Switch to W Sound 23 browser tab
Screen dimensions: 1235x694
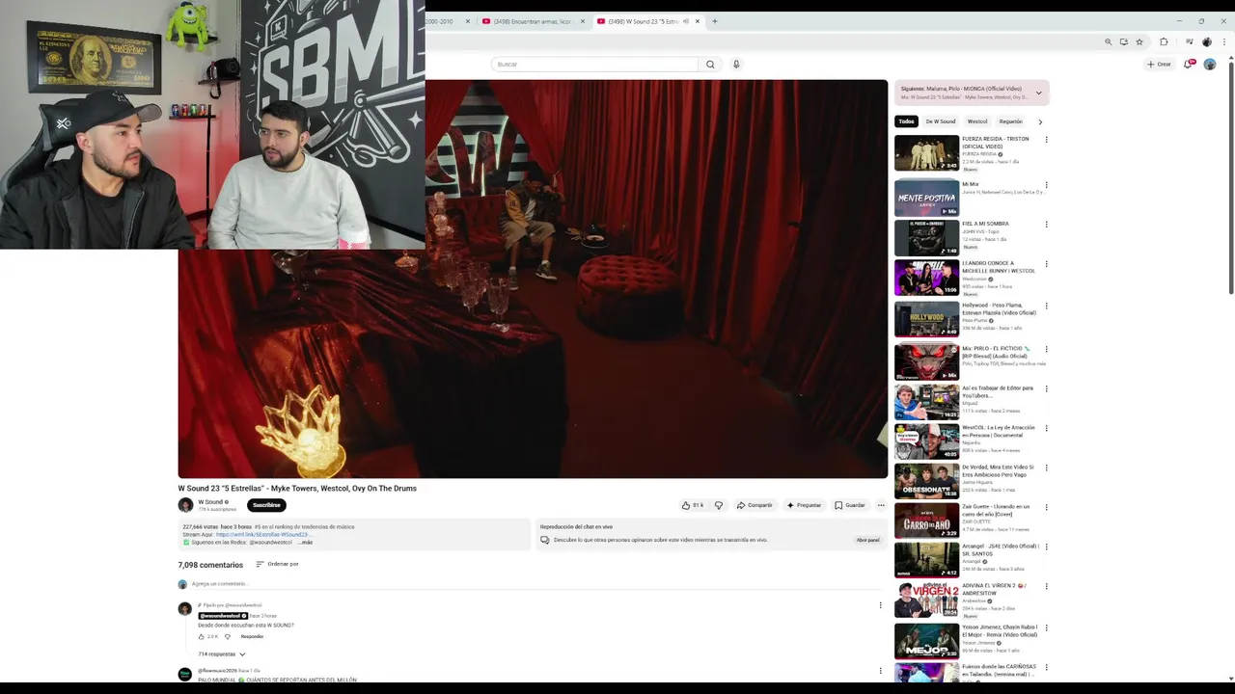click(x=646, y=21)
